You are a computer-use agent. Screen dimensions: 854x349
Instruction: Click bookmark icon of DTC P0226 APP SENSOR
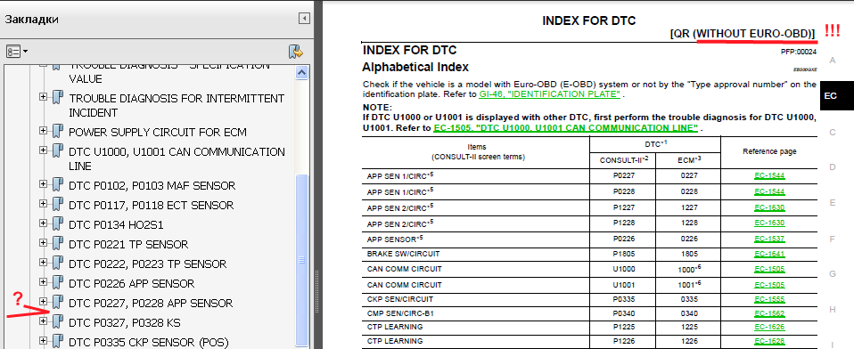pyautogui.click(x=58, y=283)
